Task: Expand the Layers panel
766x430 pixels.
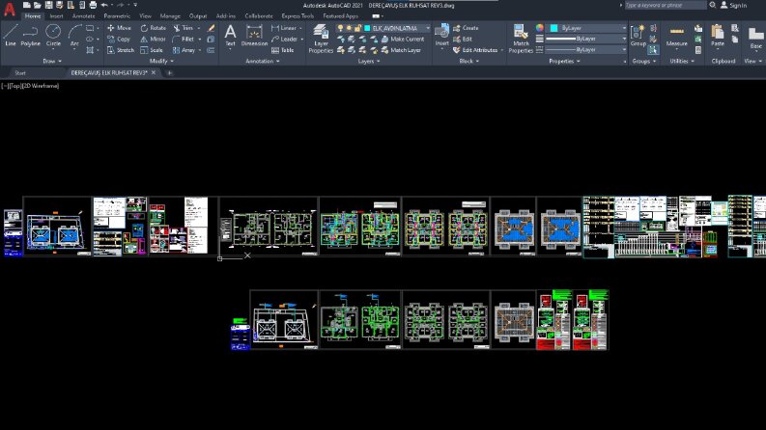Action: (369, 61)
